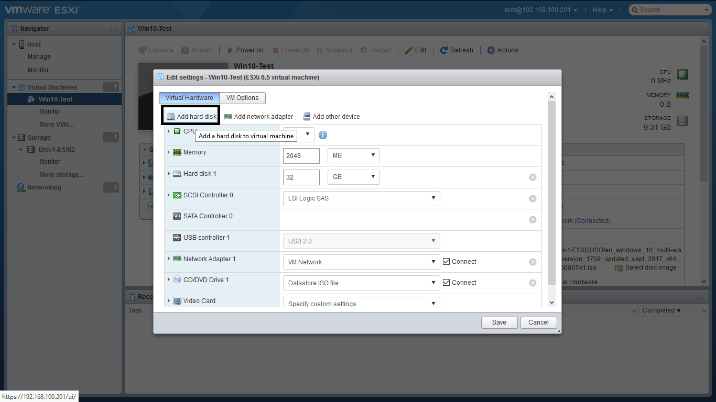Expand the Network Adapter 1 row
The image size is (716, 402).
tap(169, 259)
